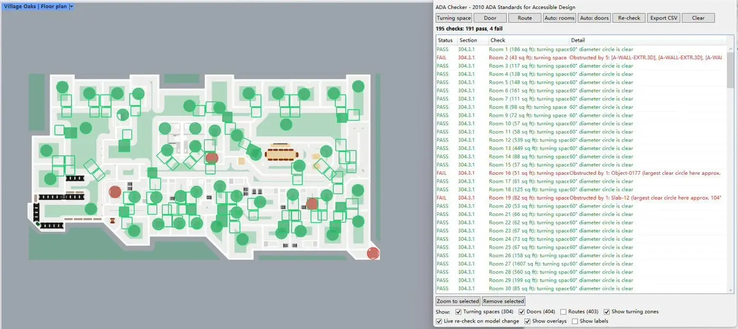The height and width of the screenshot is (329, 738).
Task: Enable the Show labels checkbox
Action: [x=575, y=321]
